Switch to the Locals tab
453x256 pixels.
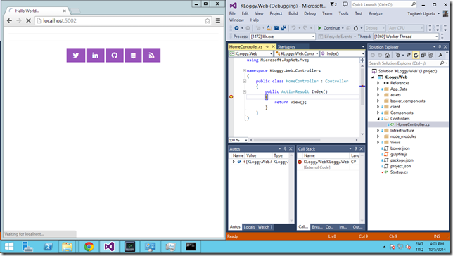pos(249,227)
